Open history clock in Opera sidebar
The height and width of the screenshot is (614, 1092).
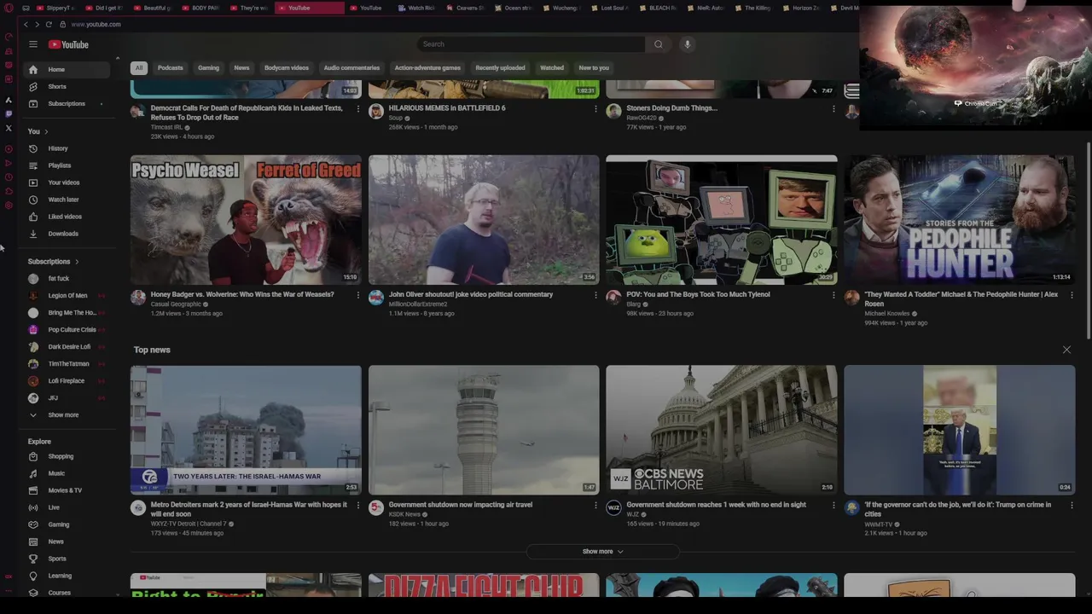[x=9, y=177]
